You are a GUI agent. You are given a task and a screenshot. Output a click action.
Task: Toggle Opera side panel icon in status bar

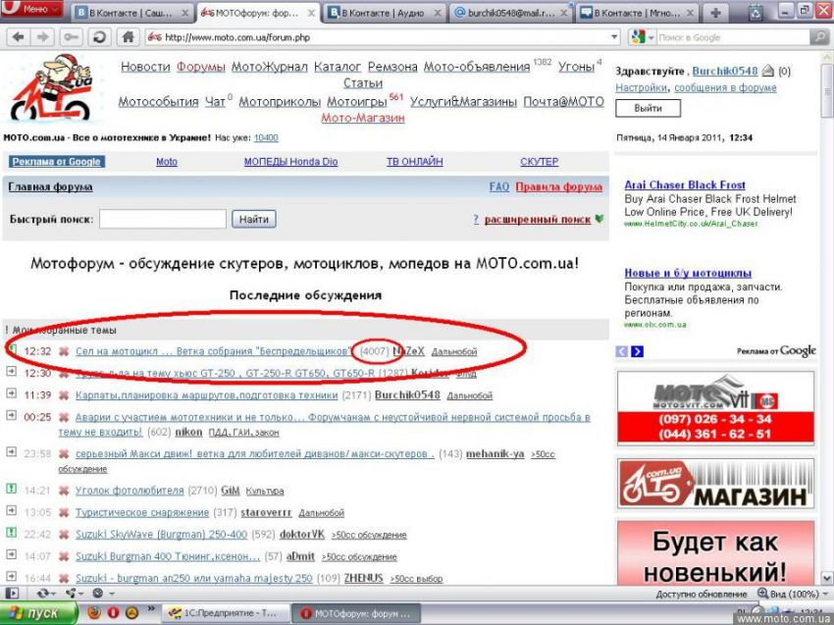(13, 593)
